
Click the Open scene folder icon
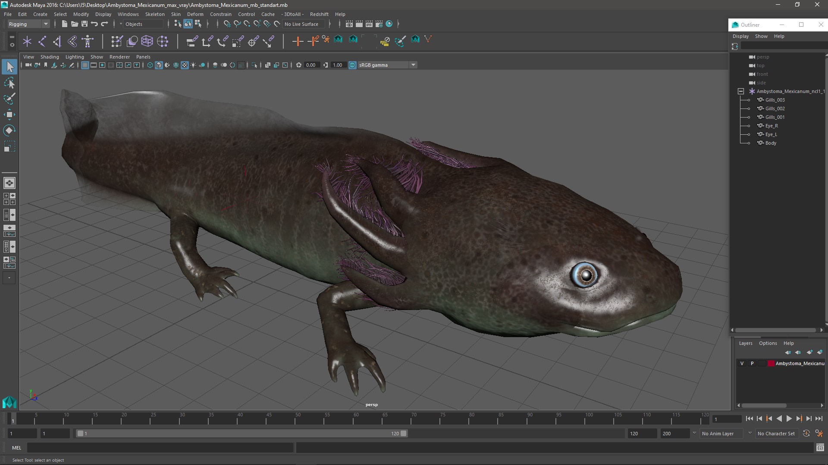[x=75, y=24]
